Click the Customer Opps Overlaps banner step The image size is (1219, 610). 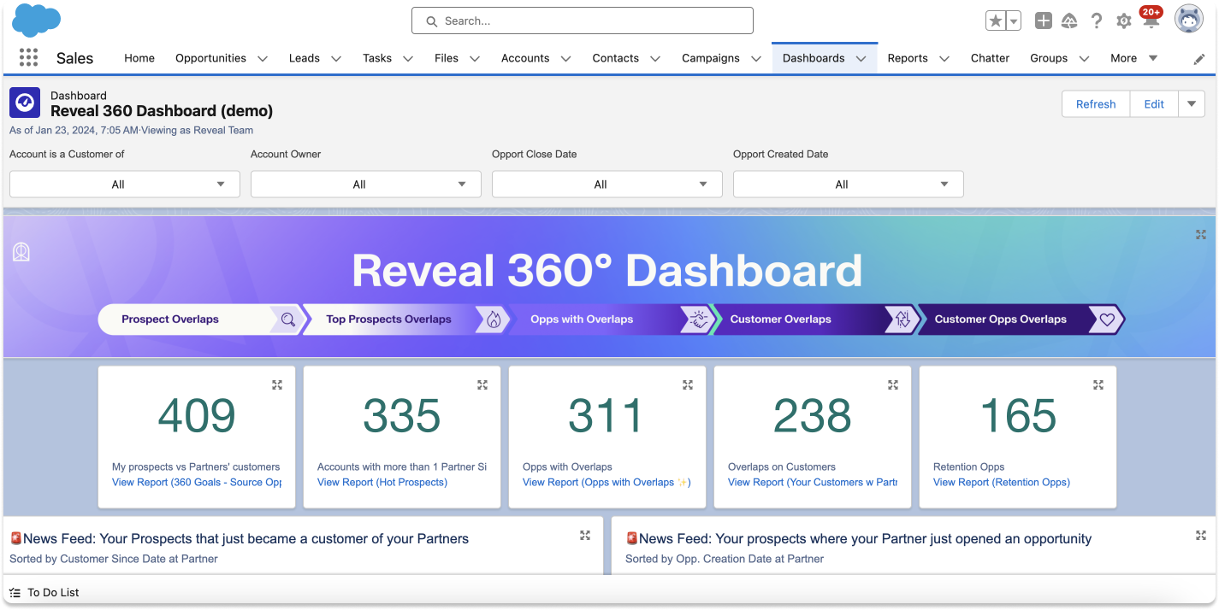pyautogui.click(x=1021, y=320)
